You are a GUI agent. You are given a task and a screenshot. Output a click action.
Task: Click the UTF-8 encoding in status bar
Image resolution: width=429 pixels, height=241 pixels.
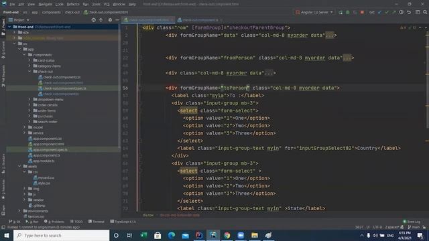[x=377, y=227]
